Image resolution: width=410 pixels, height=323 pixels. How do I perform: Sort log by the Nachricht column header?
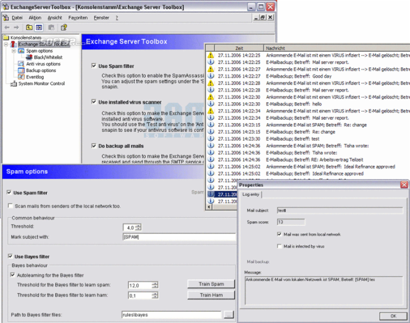tap(337, 48)
